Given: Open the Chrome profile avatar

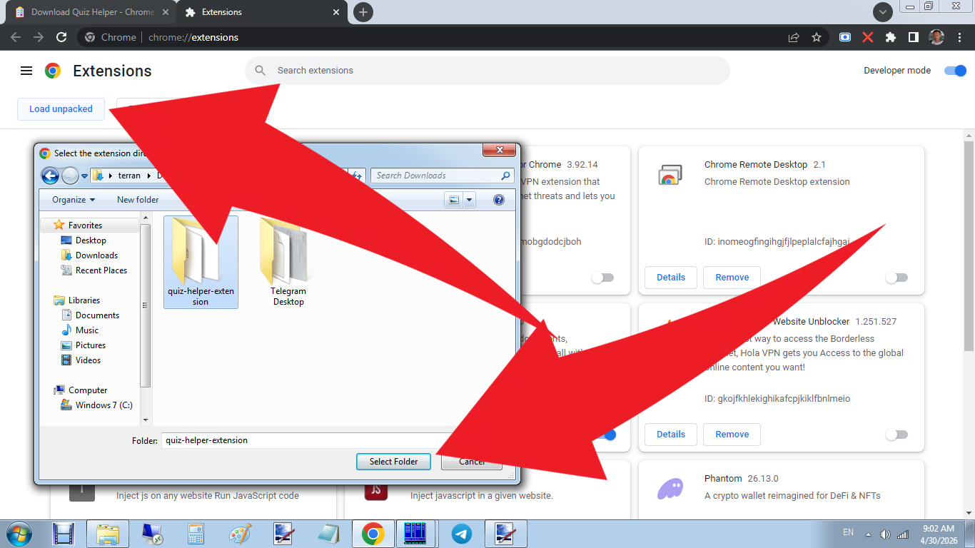Looking at the screenshot, I should pos(936,37).
